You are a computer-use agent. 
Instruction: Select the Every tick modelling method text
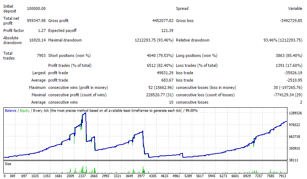(x=107, y=111)
